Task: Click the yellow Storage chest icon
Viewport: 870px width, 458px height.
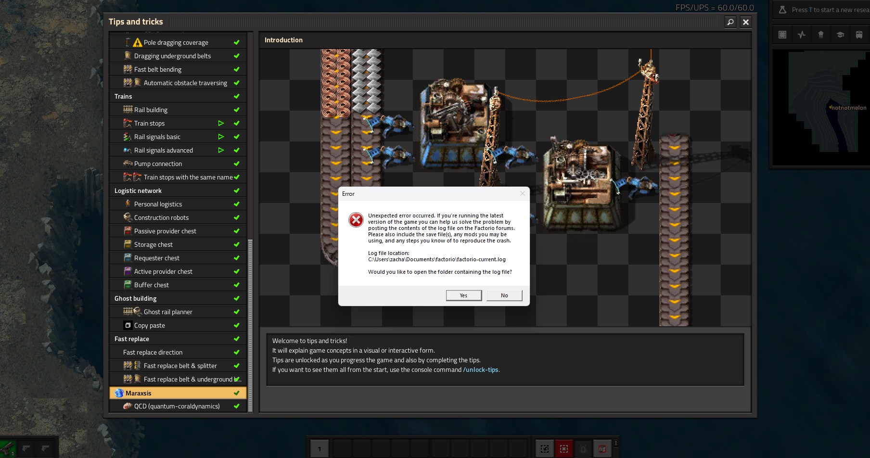Action: pos(128,244)
